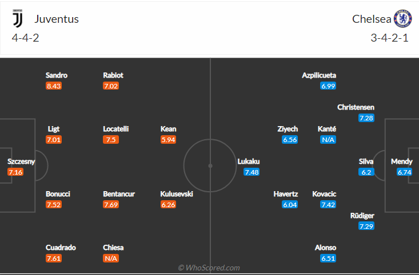Open the Chelsea team name link
The image size is (419, 275).
tap(372, 19)
